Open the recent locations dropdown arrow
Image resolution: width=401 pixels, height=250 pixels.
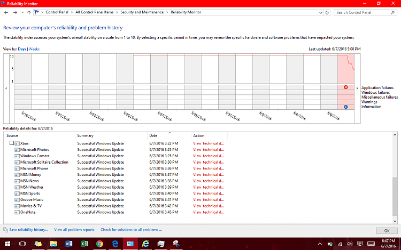pyautogui.click(x=22, y=12)
